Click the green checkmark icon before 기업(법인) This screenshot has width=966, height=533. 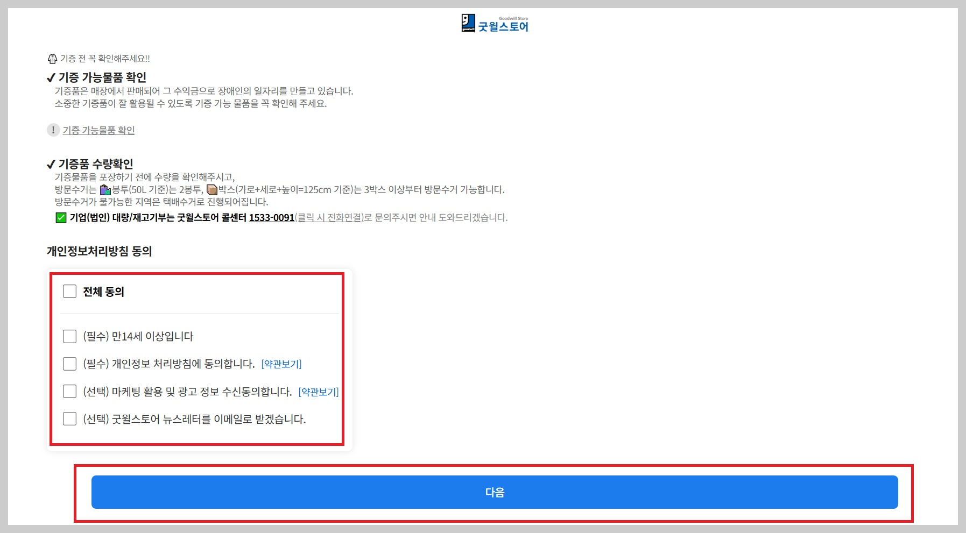(61, 218)
